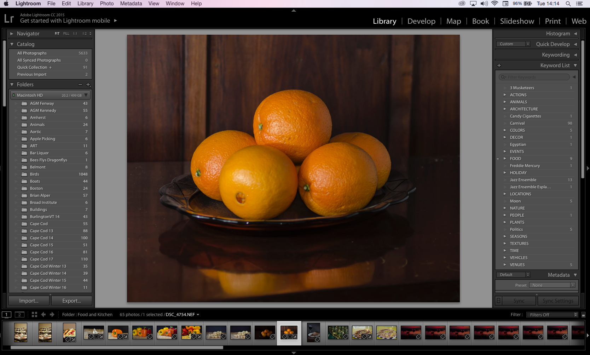590x355 pixels.
Task: Collapse the Keyword List panel
Action: [x=575, y=65]
